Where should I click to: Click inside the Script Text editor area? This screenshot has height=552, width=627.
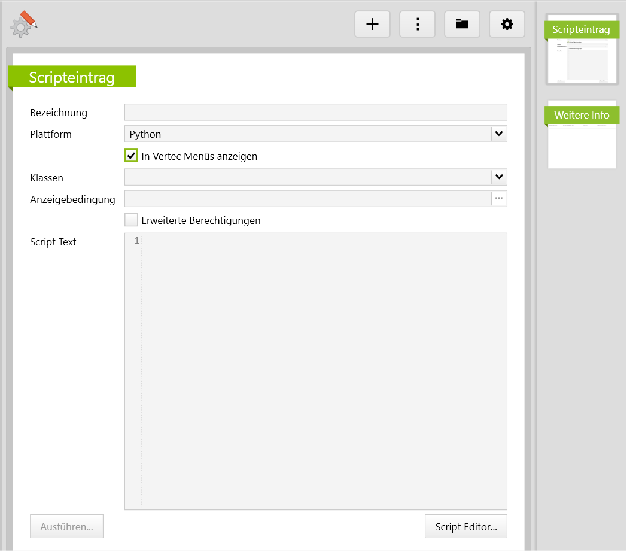tap(323, 371)
